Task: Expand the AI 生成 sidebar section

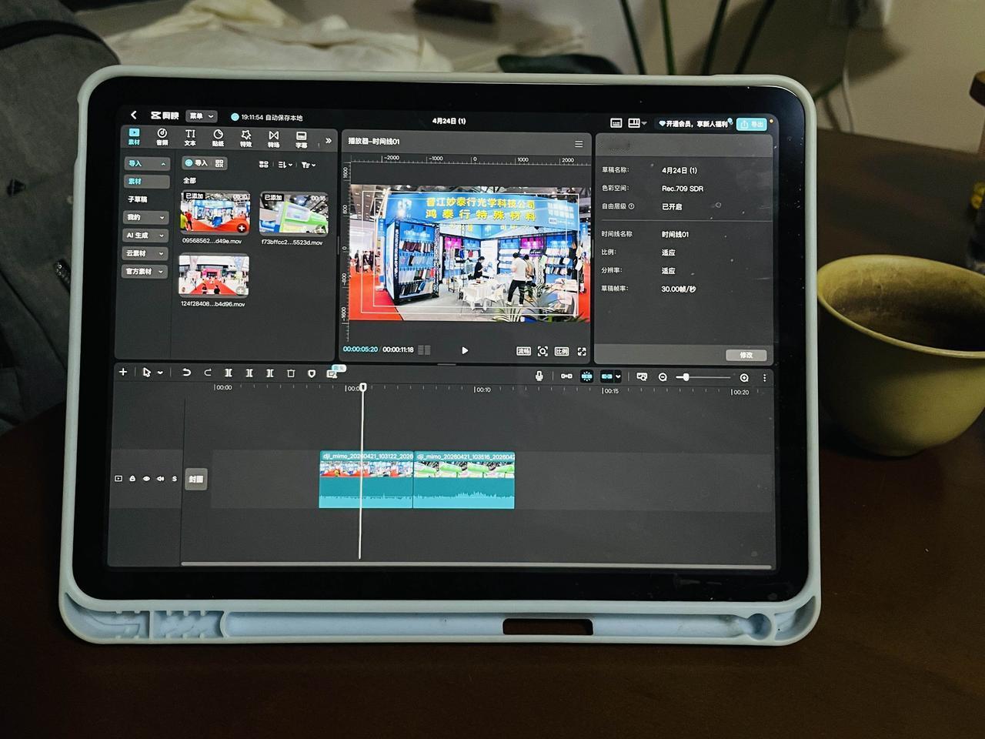Action: pos(146,235)
